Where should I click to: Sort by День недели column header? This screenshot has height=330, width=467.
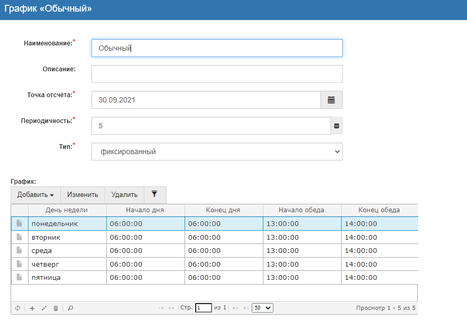click(x=67, y=210)
